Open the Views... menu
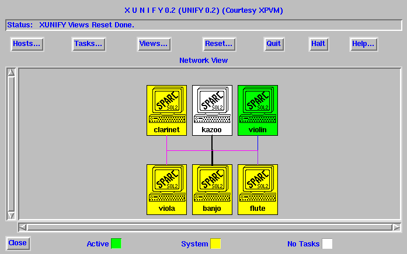Screen dimensions: 407x254 154,44
